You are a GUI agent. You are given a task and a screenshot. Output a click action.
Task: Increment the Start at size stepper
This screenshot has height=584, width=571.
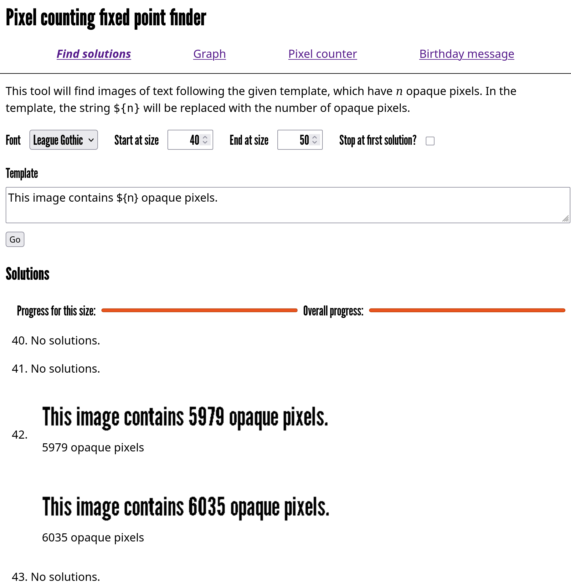(205, 137)
